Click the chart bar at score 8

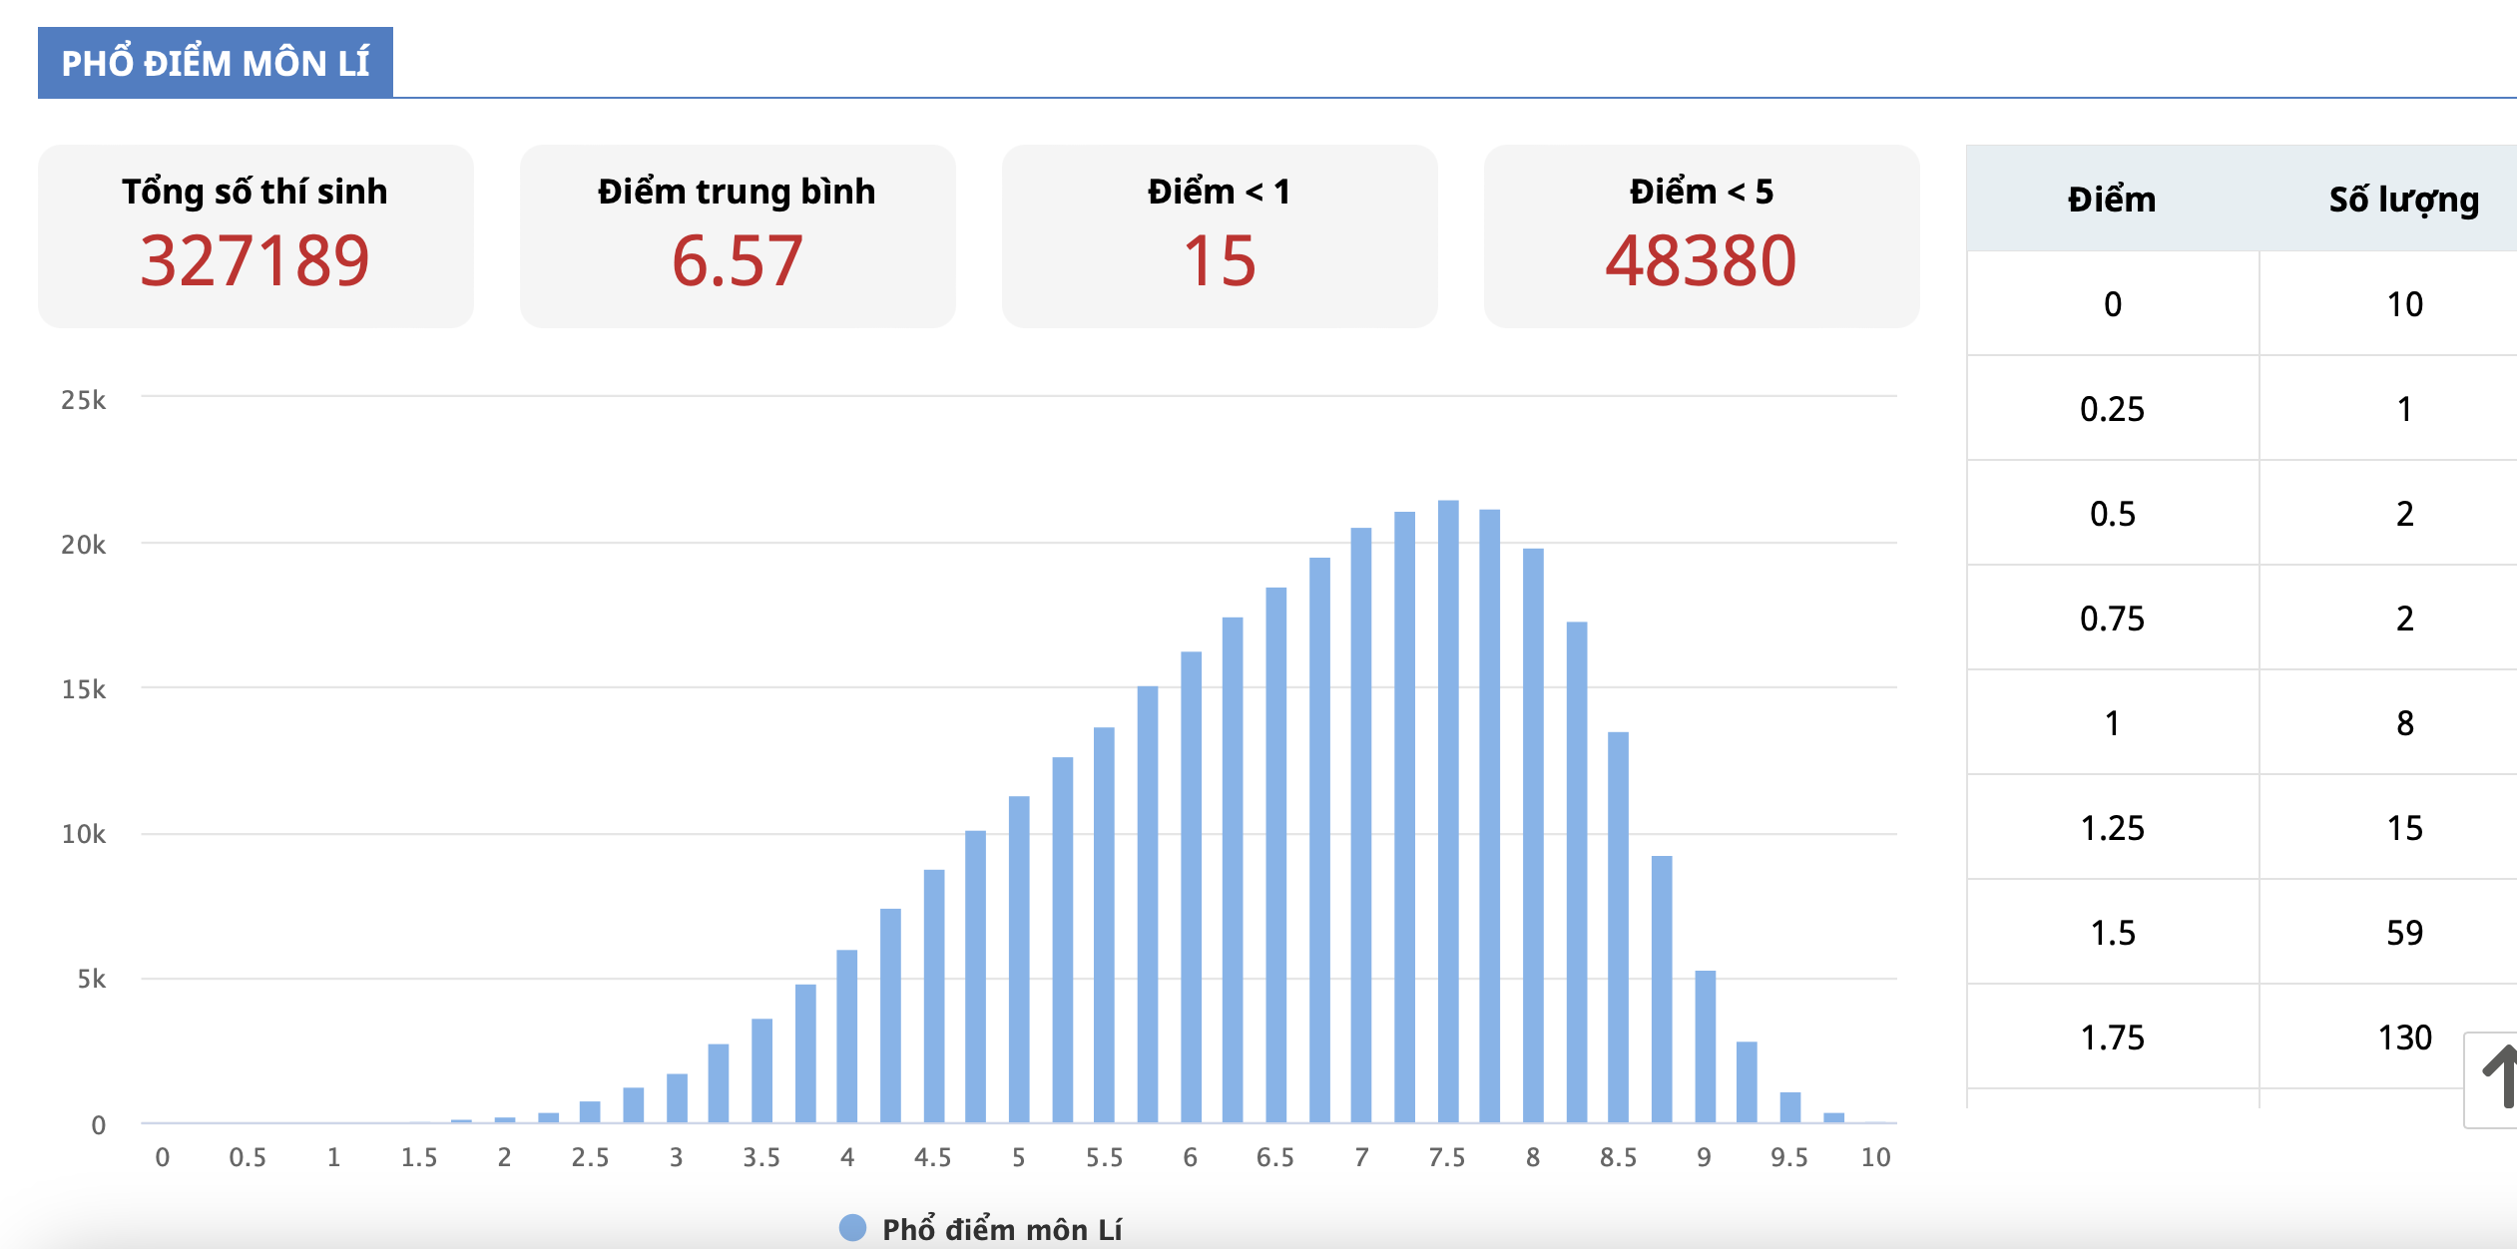pyautogui.click(x=1533, y=835)
